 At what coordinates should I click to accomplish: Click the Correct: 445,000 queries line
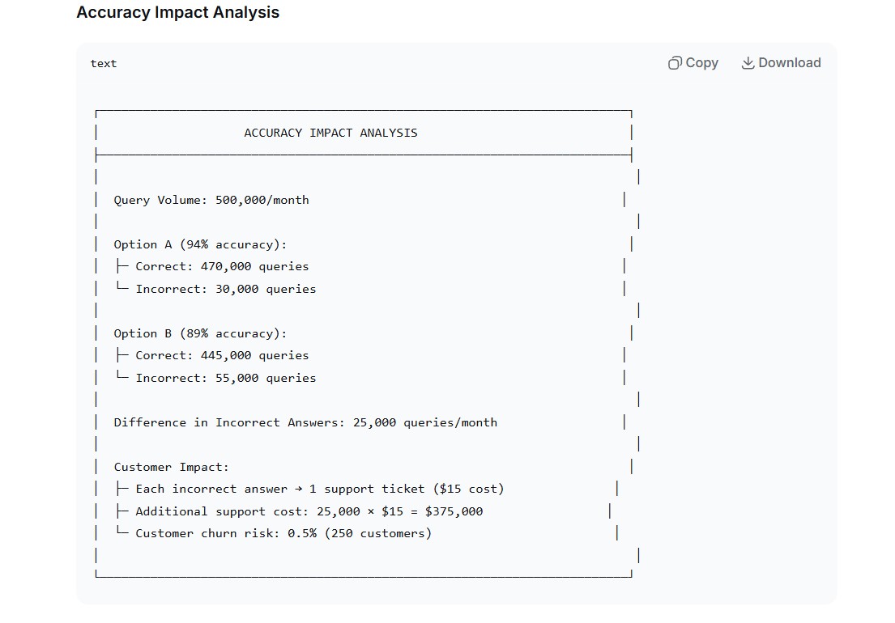pyautogui.click(x=221, y=355)
